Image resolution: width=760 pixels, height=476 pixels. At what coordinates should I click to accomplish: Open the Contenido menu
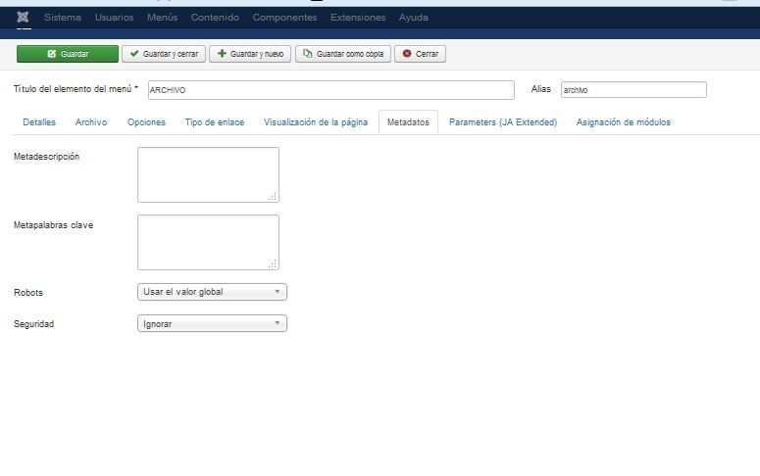pyautogui.click(x=215, y=18)
